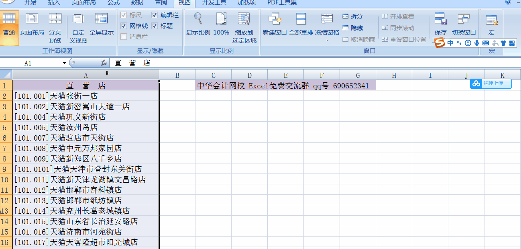The image size is (521, 249).
Task: Open the Data (数据) ribbon tab
Action: tap(137, 3)
